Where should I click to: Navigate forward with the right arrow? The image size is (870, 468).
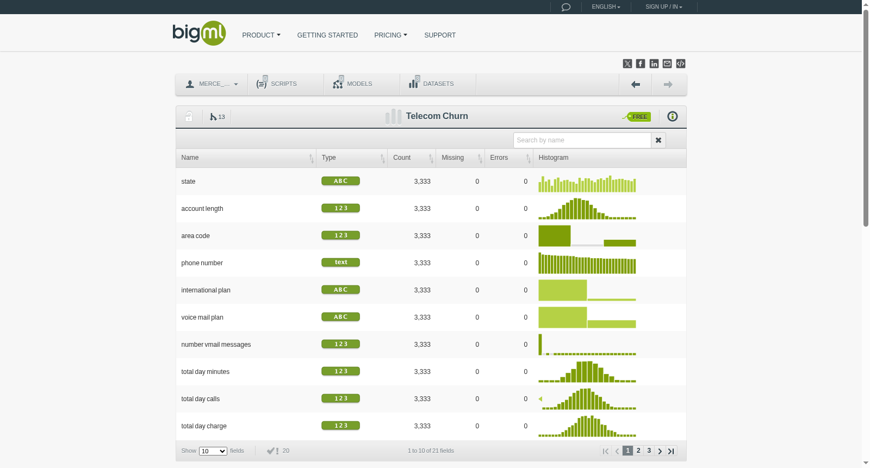668,84
